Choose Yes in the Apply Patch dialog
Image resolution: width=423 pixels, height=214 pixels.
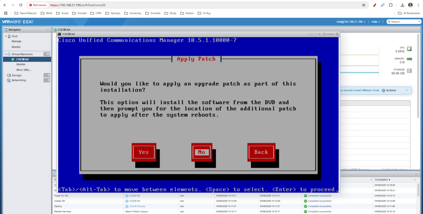point(144,152)
